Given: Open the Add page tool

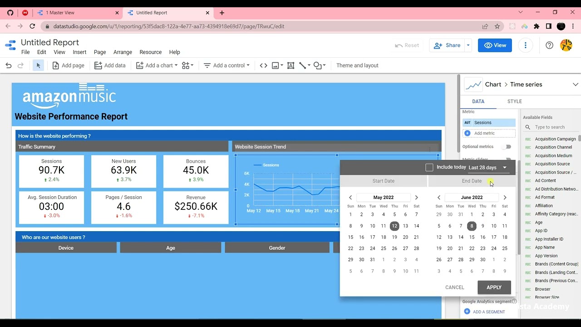Looking at the screenshot, I should point(68,65).
